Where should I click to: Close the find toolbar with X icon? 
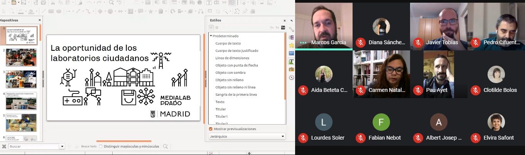pyautogui.click(x=4, y=147)
